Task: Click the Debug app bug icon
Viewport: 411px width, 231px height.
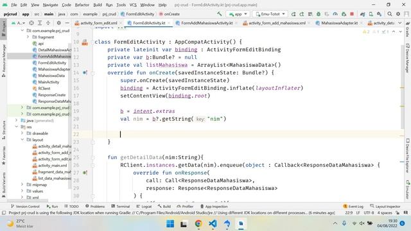Action: [319, 14]
